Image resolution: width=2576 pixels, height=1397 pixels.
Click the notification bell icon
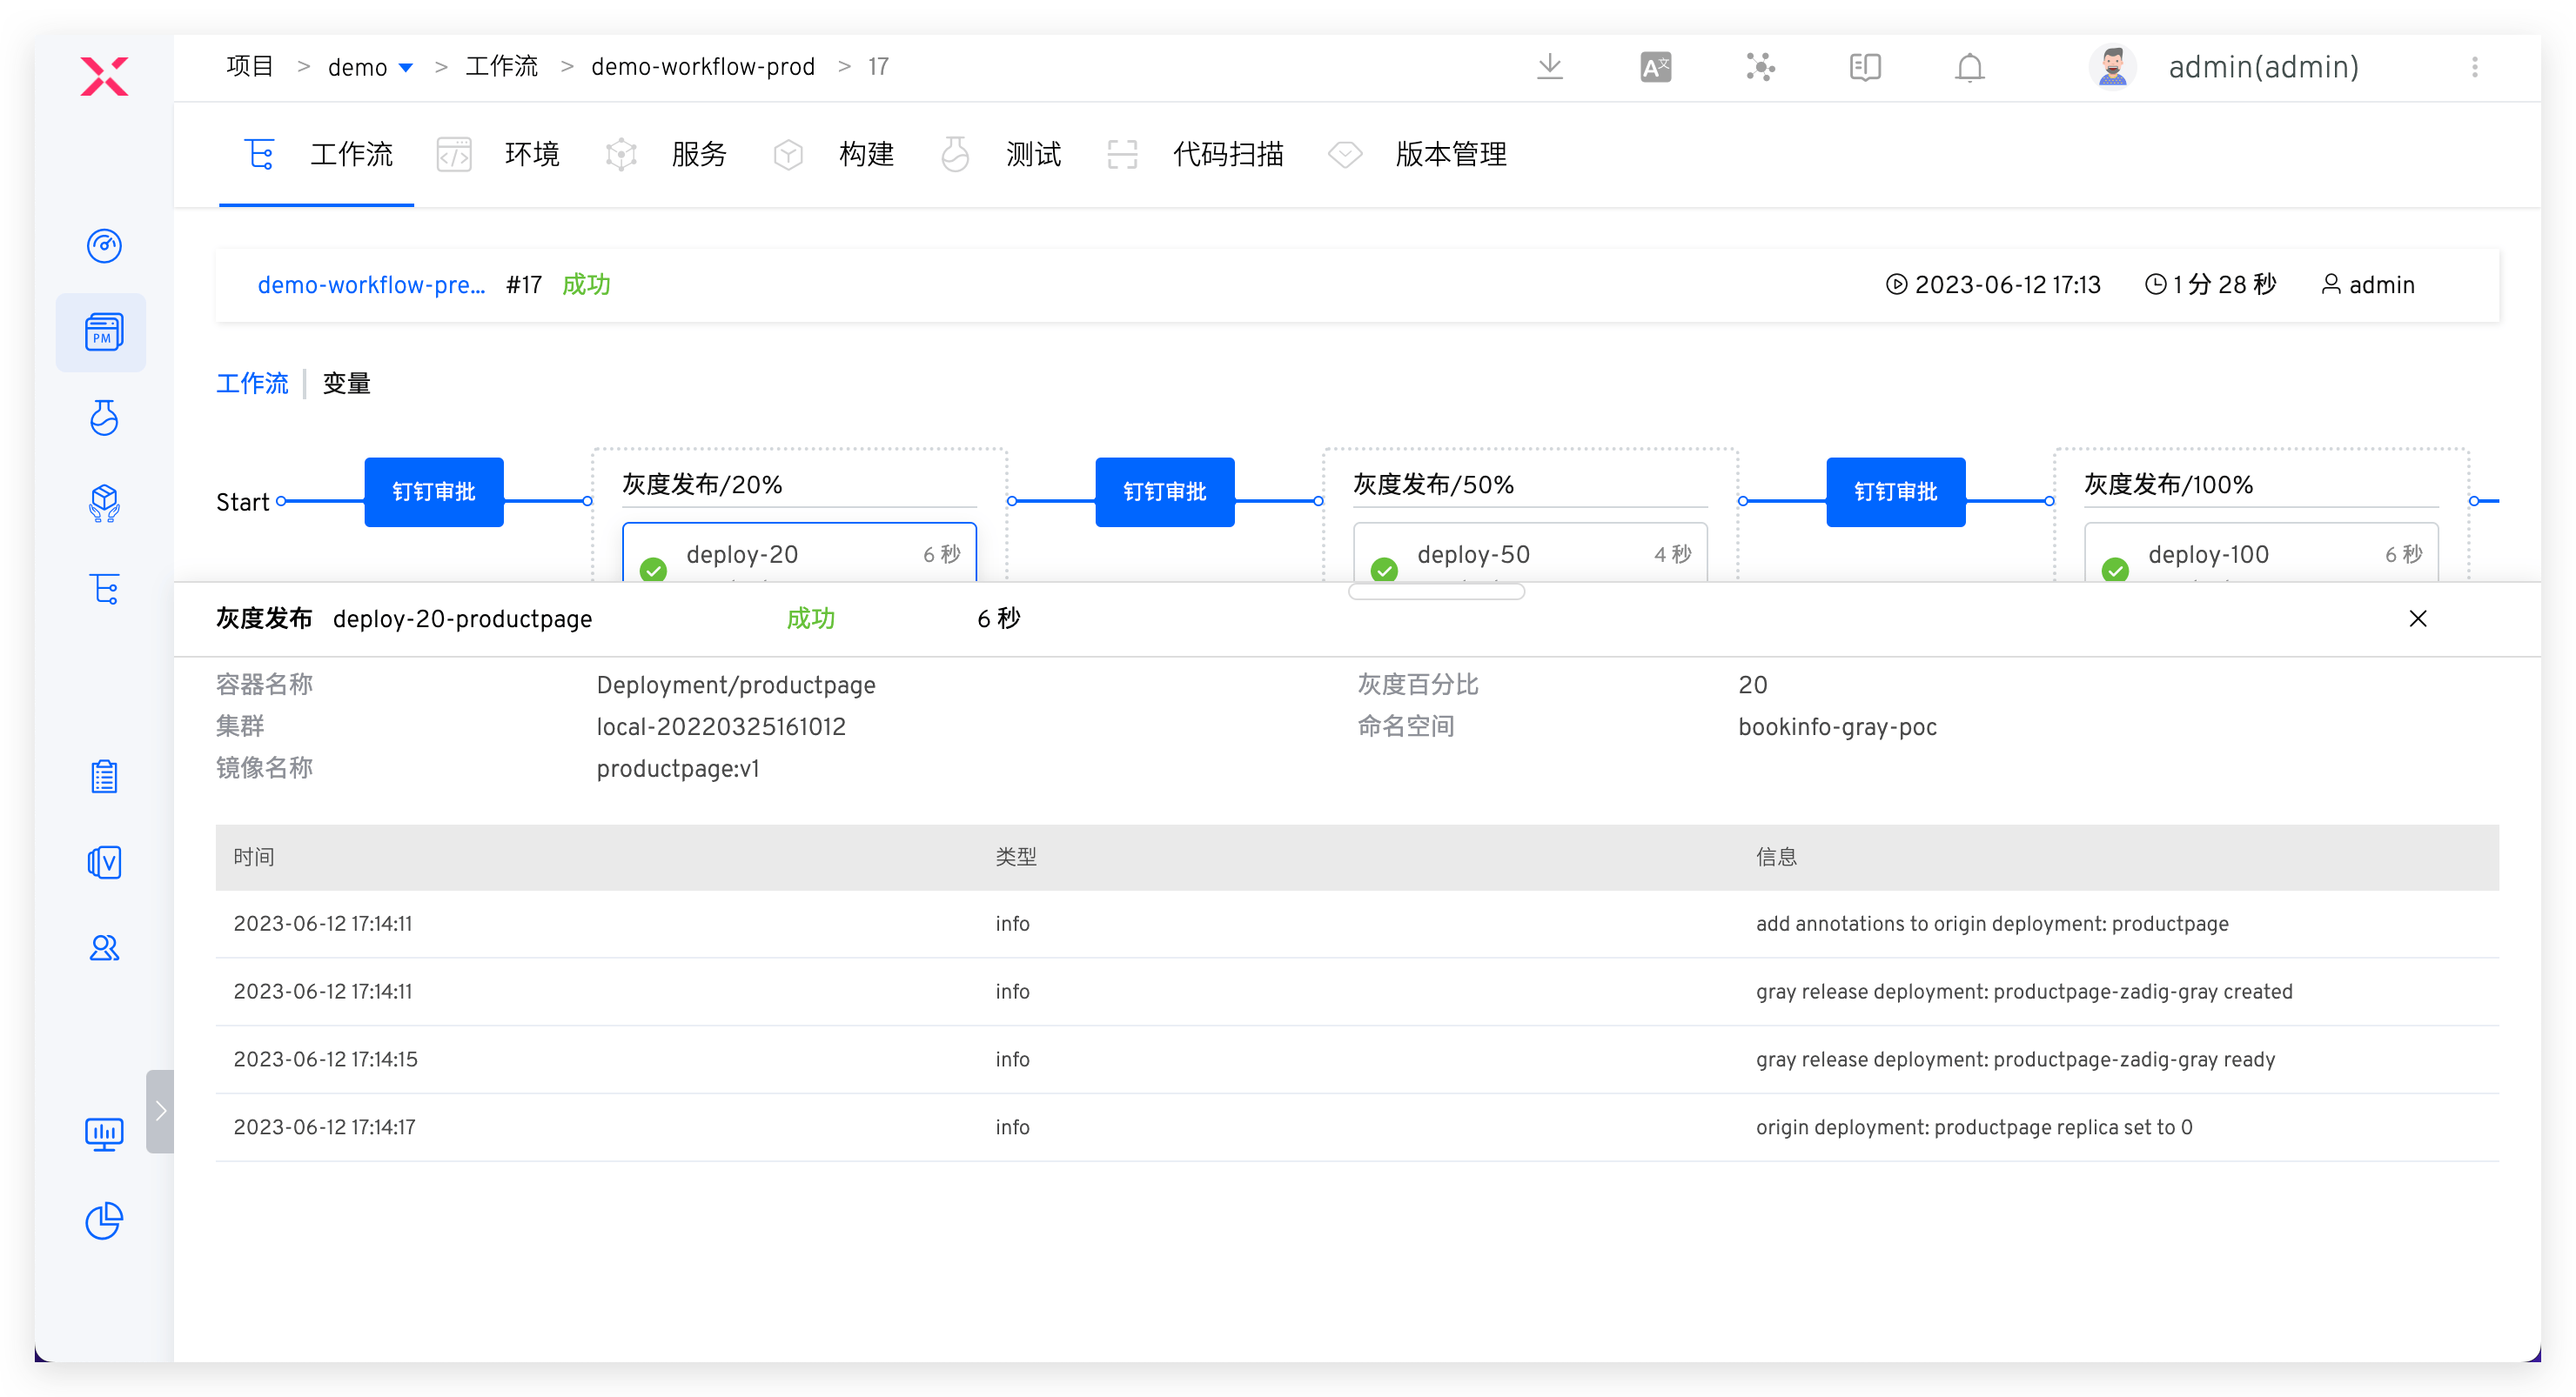(1969, 67)
